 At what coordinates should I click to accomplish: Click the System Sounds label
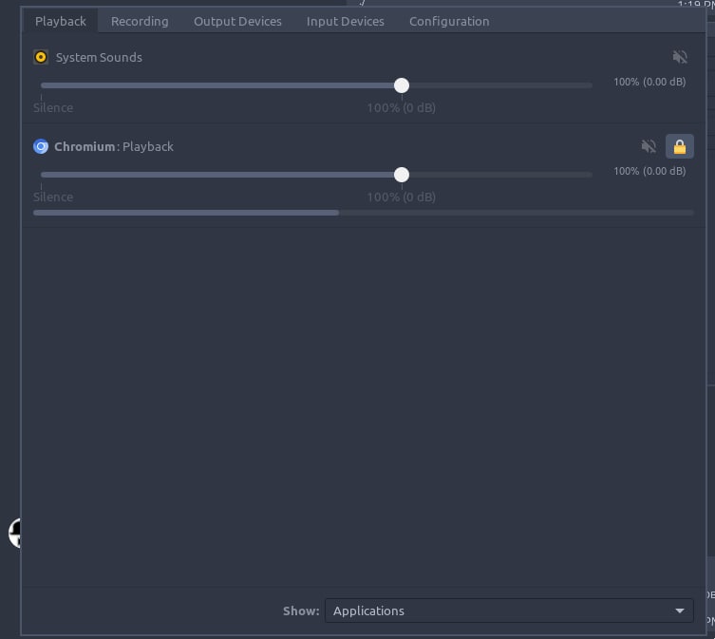click(x=99, y=58)
